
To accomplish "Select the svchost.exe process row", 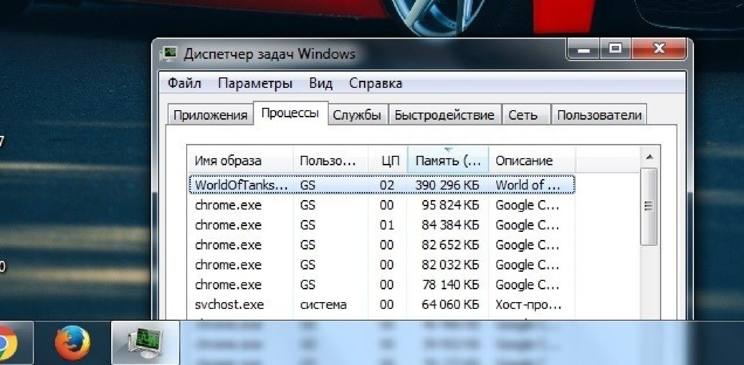I will coord(382,305).
